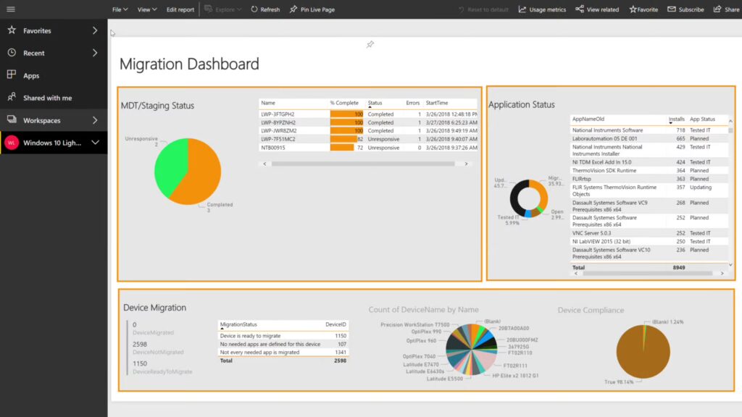Image resolution: width=742 pixels, height=417 pixels.
Task: Click the Share icon
Action: click(x=717, y=9)
